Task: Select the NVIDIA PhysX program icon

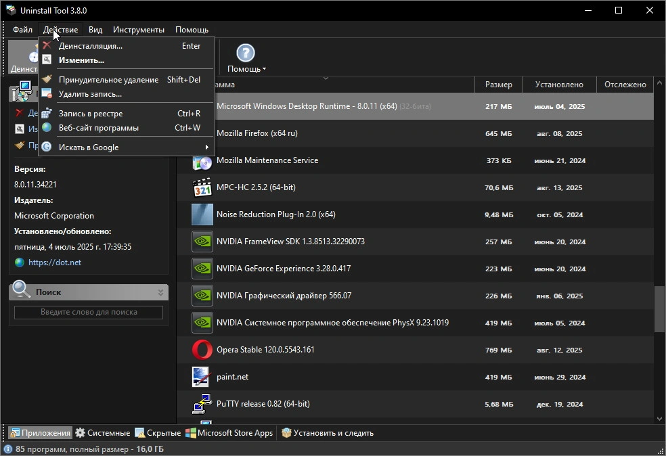Action: pyautogui.click(x=202, y=323)
